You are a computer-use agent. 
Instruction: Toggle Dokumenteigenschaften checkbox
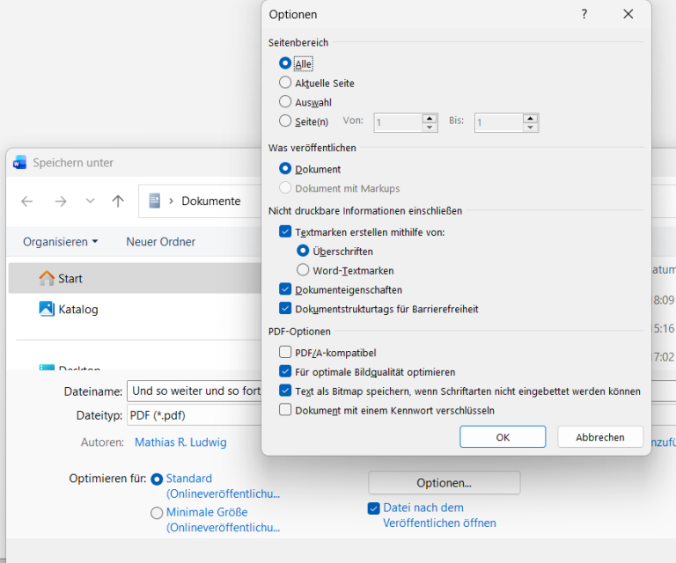tap(285, 289)
